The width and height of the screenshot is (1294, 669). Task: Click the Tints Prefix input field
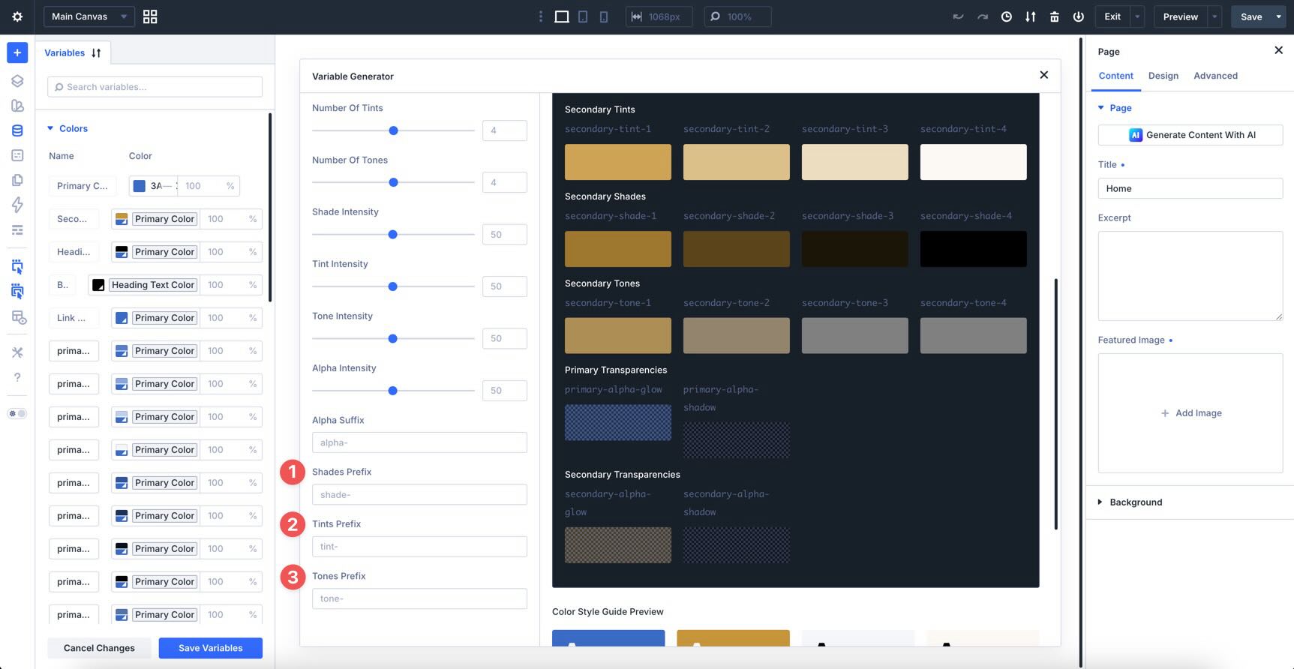coord(419,547)
